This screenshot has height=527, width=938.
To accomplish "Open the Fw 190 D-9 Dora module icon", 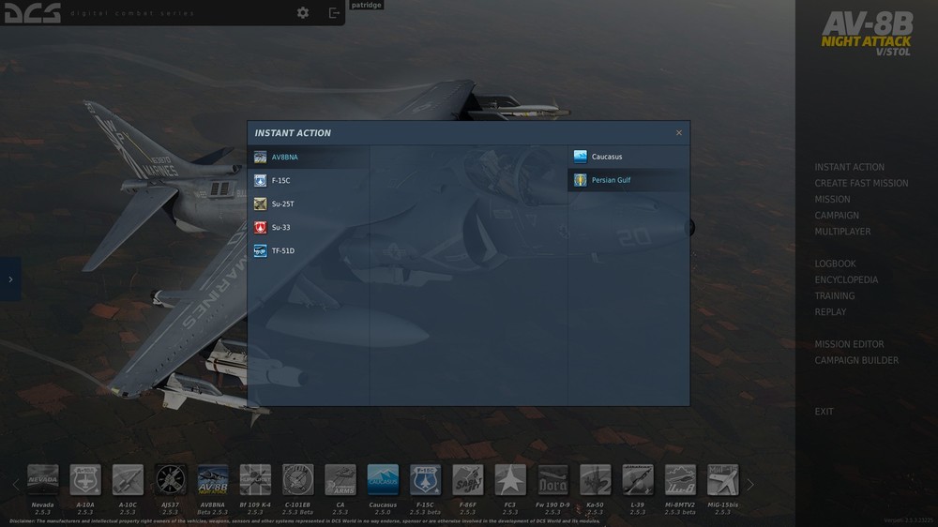I will tap(552, 480).
